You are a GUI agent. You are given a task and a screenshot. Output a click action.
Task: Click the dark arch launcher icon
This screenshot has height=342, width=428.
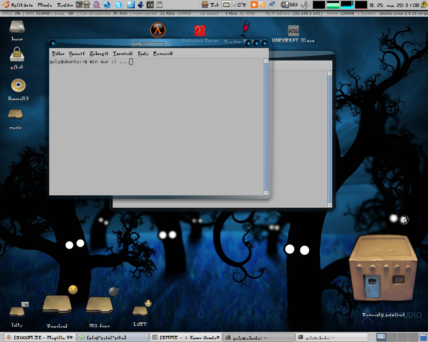pos(150,5)
